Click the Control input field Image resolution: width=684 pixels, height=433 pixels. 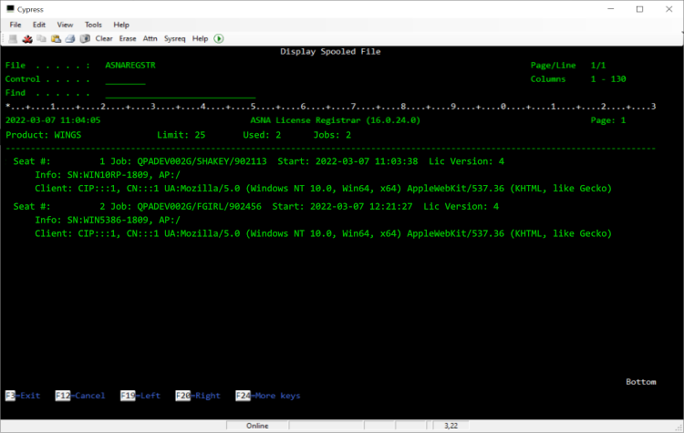pos(125,79)
